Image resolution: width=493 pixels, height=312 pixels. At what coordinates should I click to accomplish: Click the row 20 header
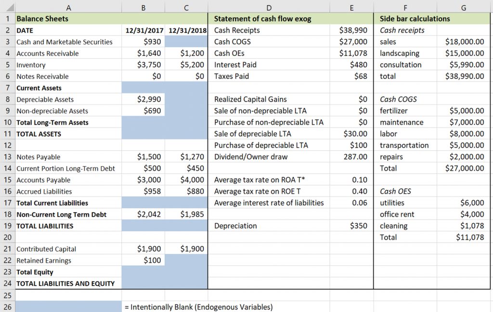(x=7, y=237)
